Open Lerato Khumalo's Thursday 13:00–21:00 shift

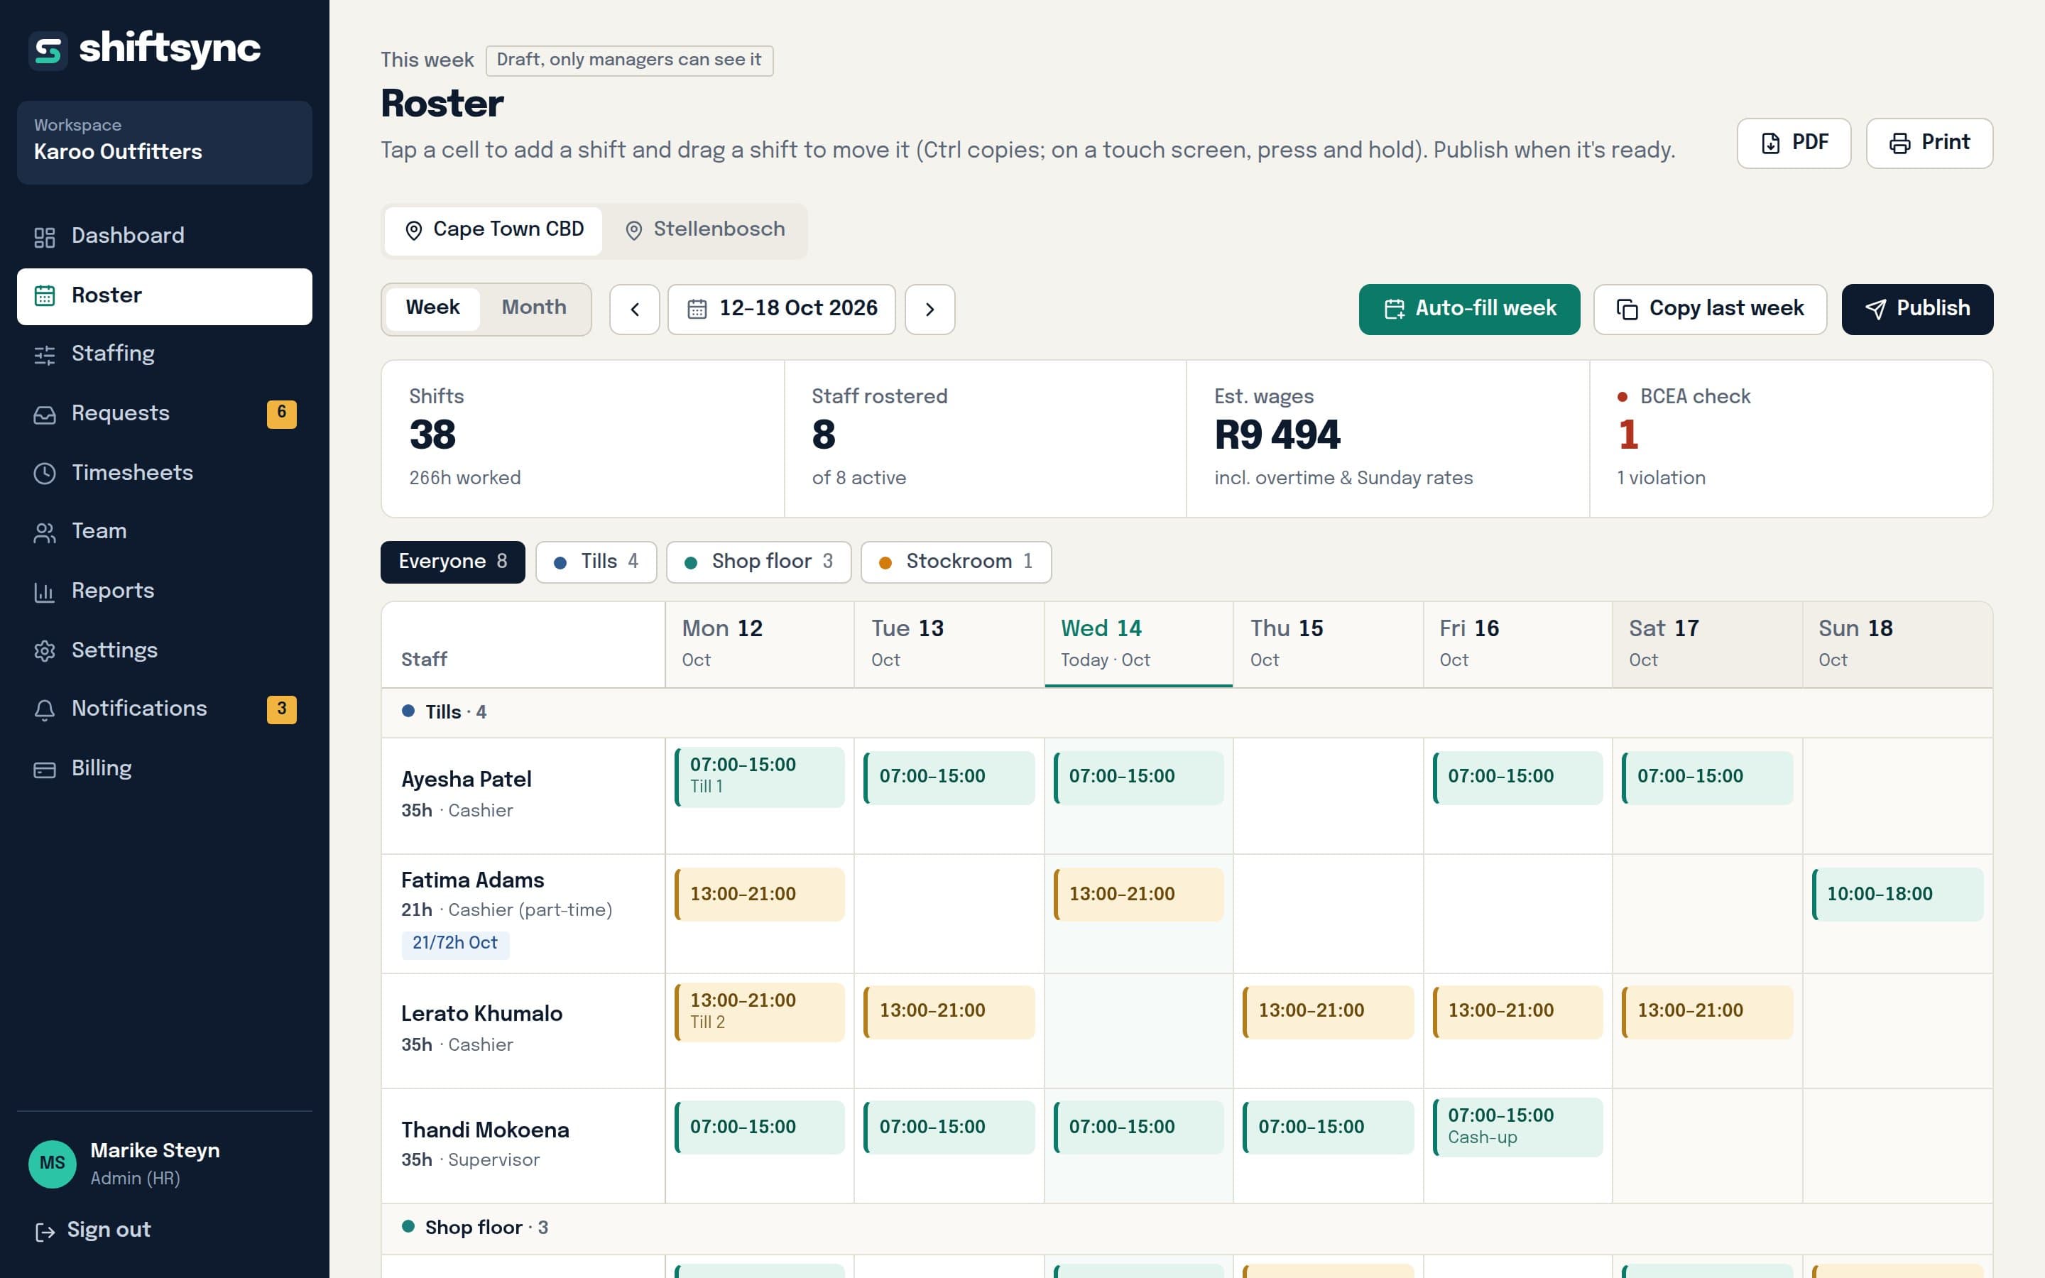tap(1328, 1011)
